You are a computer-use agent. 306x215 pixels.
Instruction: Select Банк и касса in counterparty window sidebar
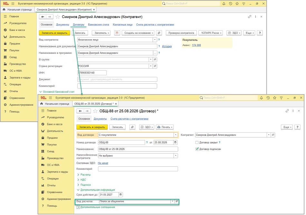point(17,30)
